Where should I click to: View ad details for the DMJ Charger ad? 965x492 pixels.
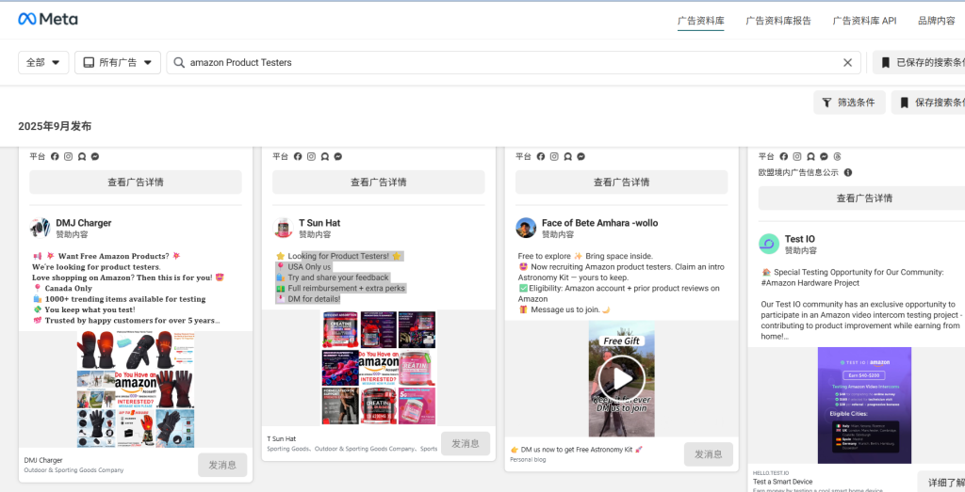pos(136,183)
